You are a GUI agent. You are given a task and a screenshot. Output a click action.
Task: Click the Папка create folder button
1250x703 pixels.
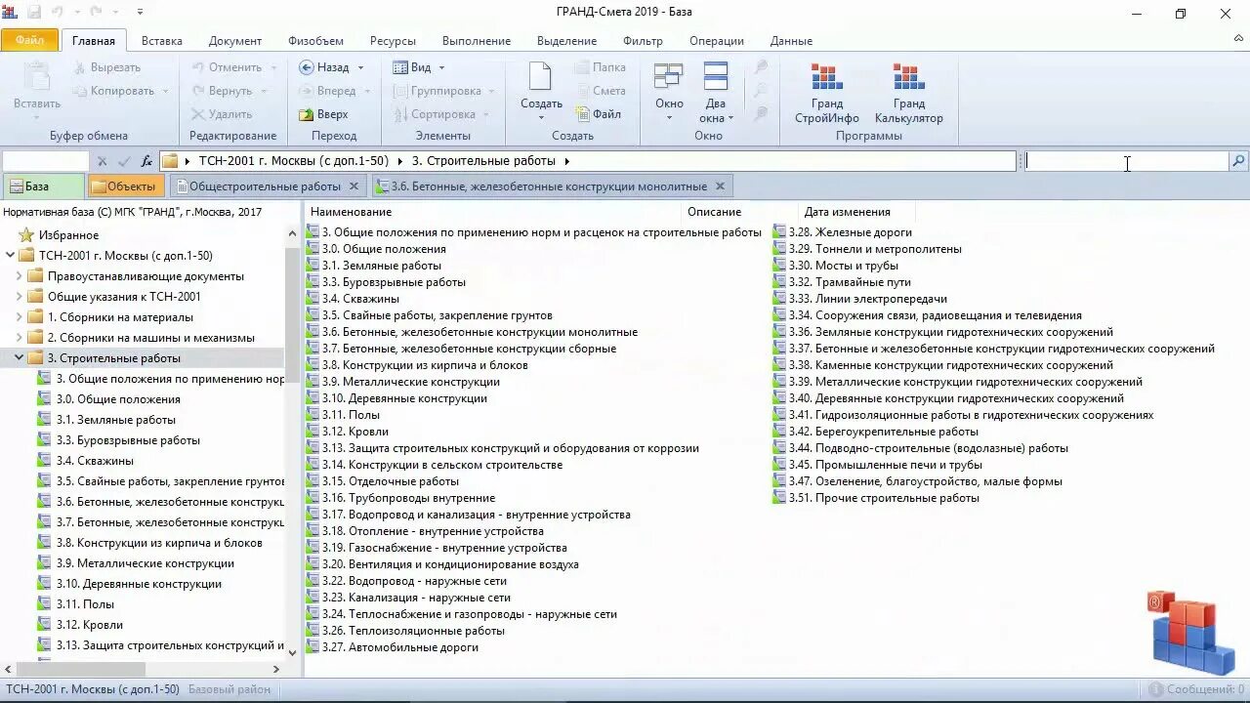pos(601,67)
